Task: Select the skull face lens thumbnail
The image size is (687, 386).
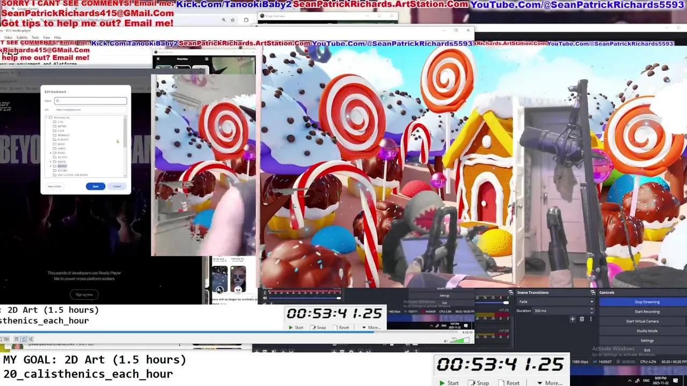Action: pyautogui.click(x=238, y=279)
